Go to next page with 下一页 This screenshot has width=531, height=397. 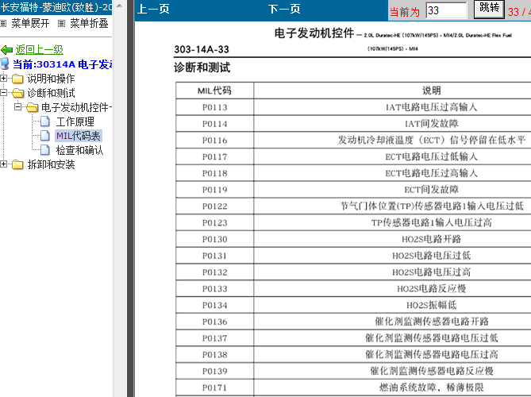(x=284, y=10)
